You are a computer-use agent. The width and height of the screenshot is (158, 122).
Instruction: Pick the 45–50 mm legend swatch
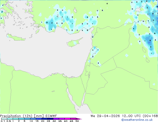[73, 119]
